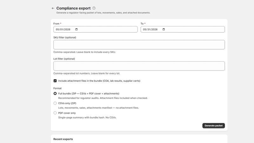
Task: Open the calendar picker in the From field
Action: coord(77,29)
